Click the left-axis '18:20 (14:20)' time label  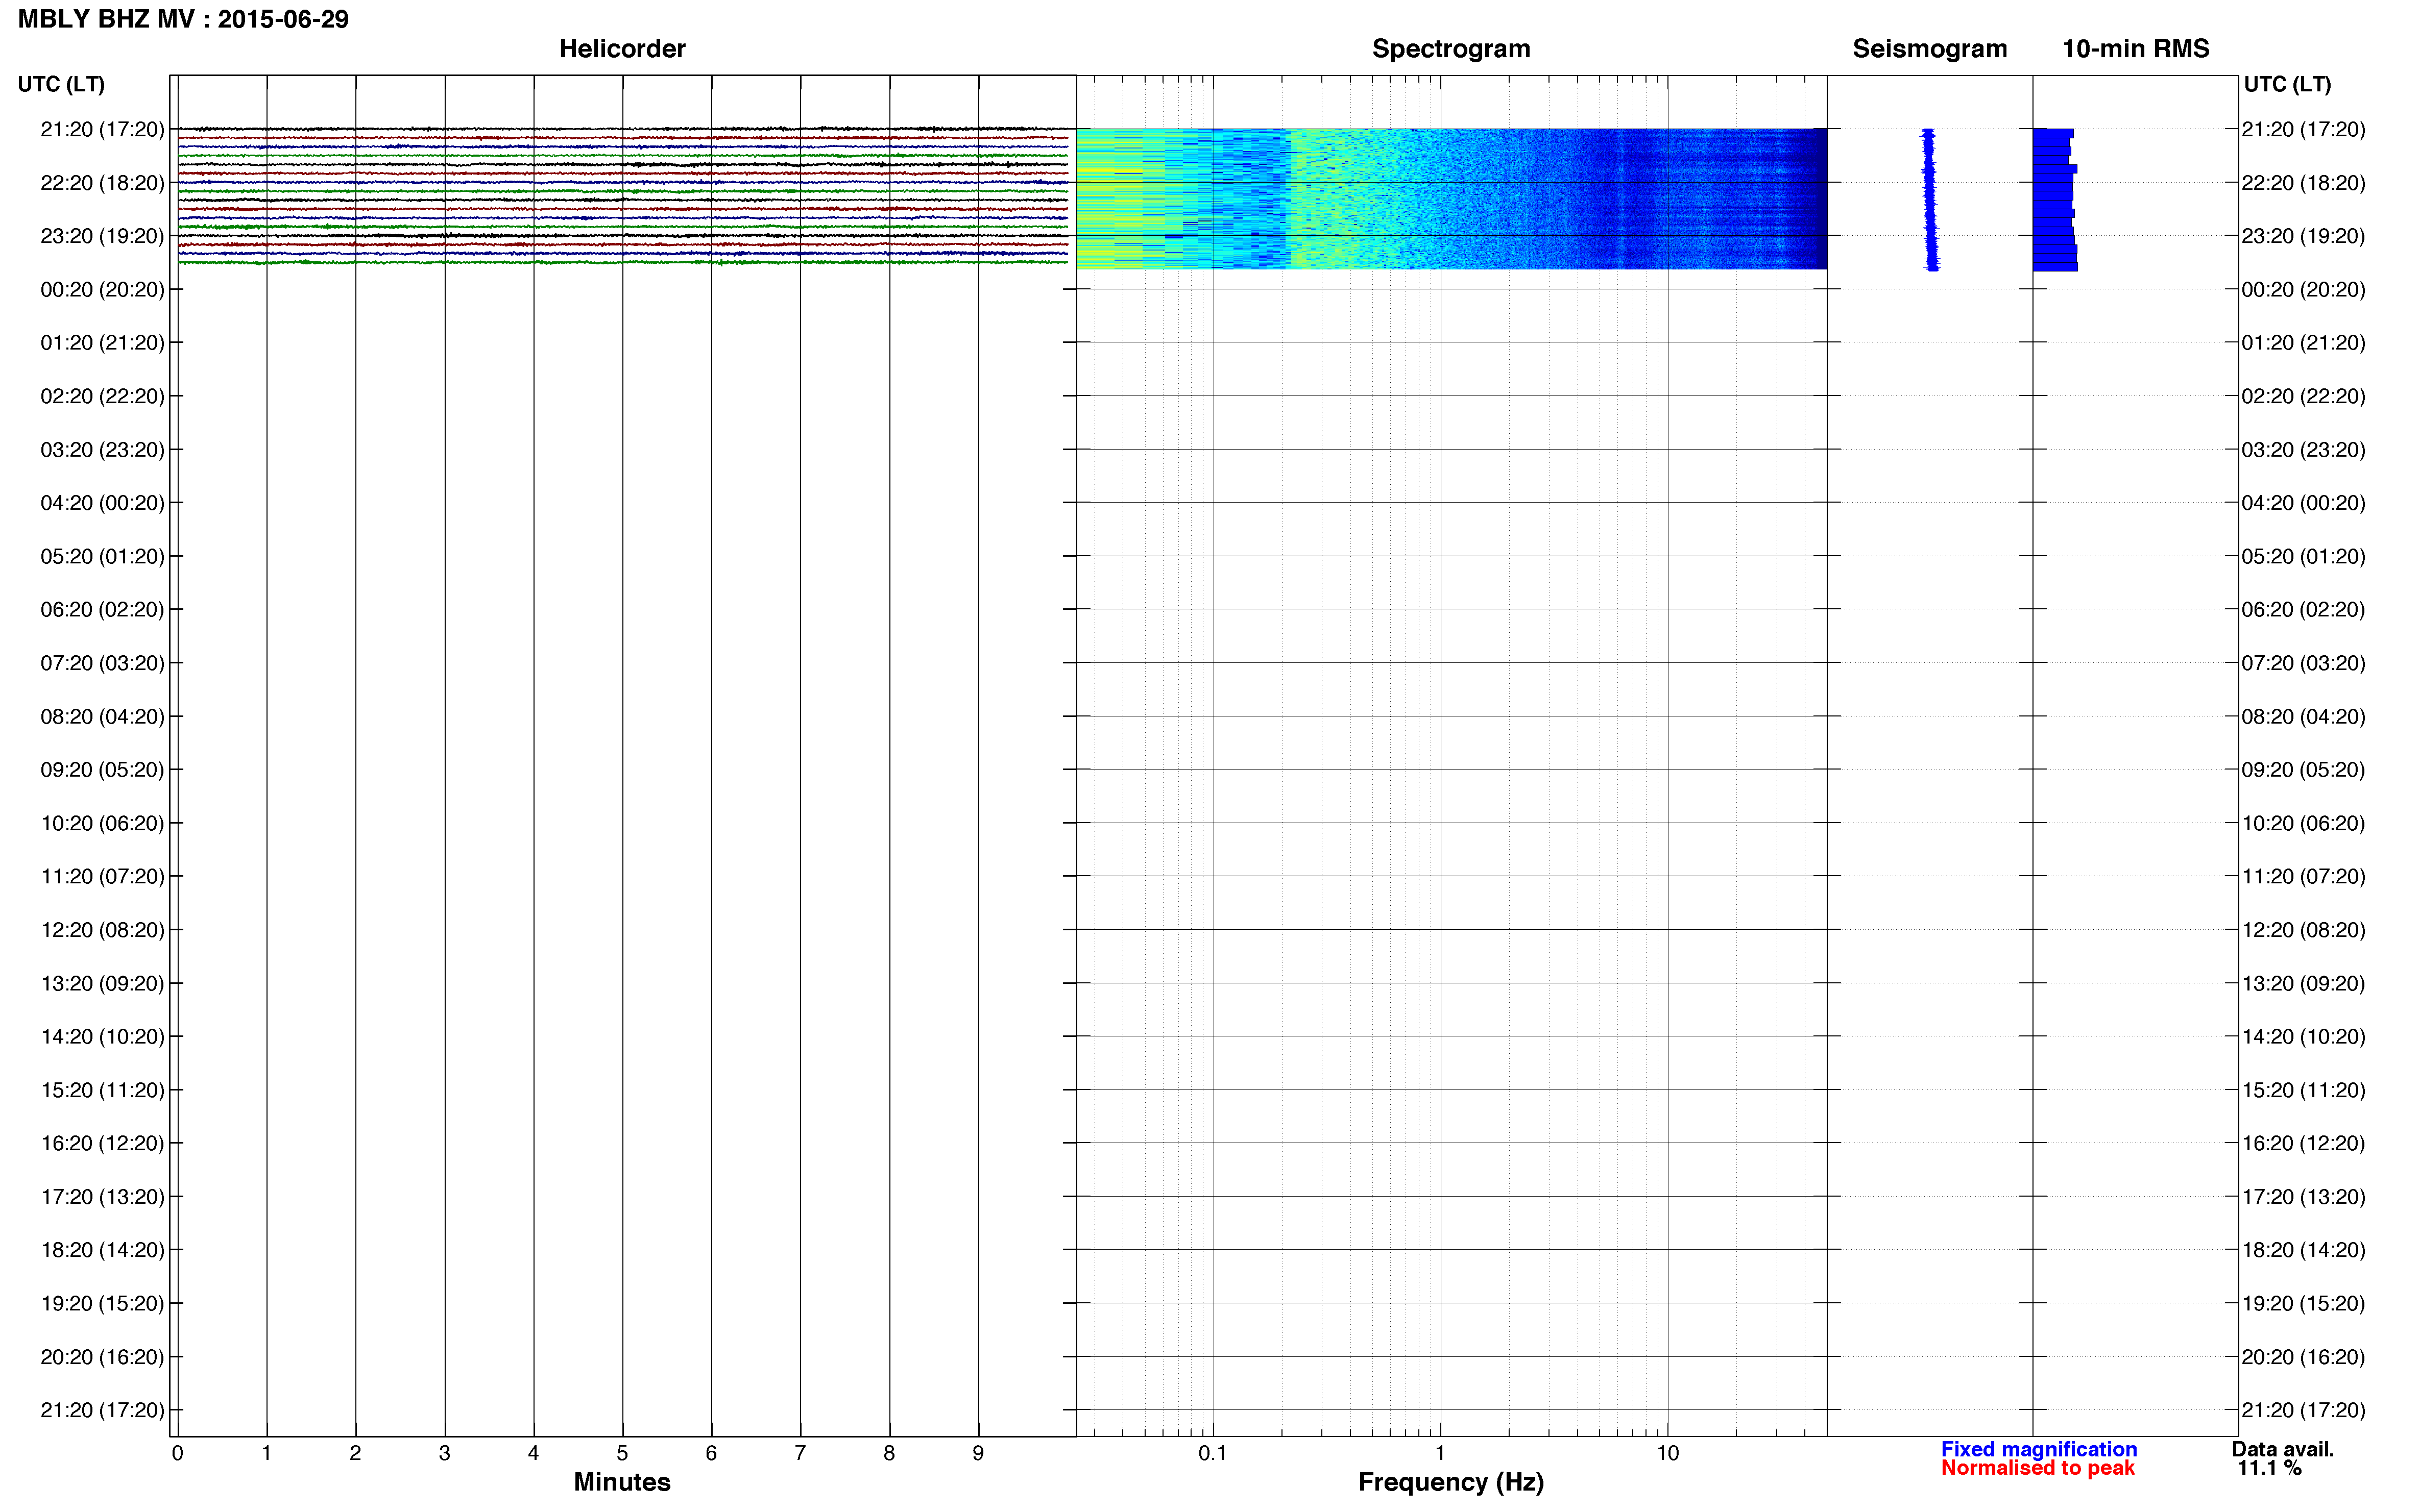click(x=102, y=1250)
